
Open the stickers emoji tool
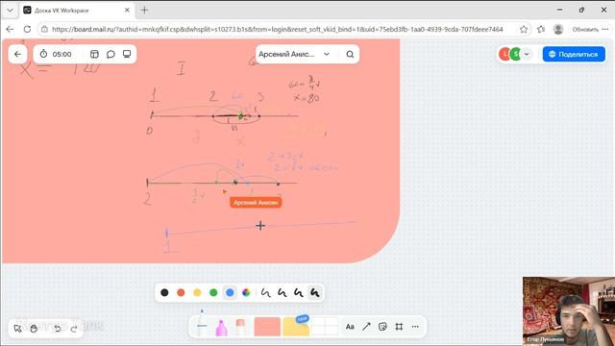click(382, 327)
